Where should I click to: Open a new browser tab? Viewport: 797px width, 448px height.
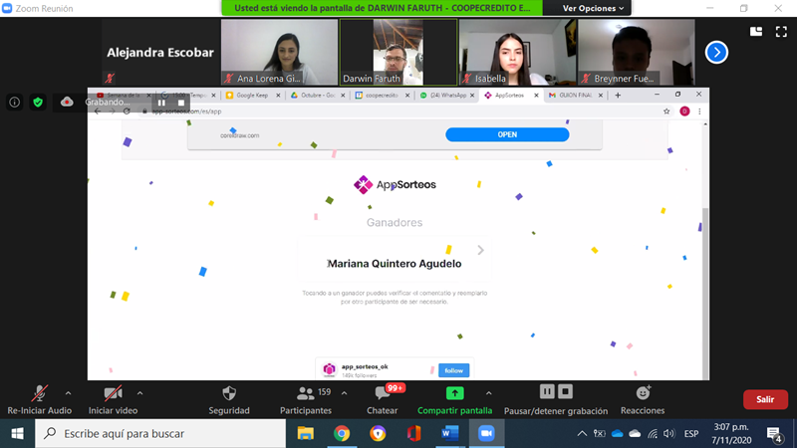618,95
